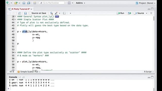Click the 'x=~wt,' text on line 48
This screenshot has height=91, width=162.
(36, 35)
